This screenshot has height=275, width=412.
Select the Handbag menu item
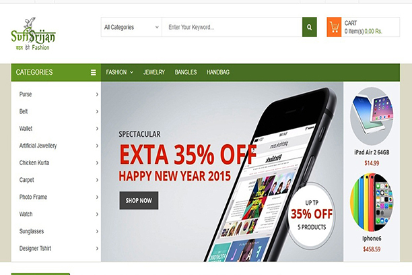[218, 72]
